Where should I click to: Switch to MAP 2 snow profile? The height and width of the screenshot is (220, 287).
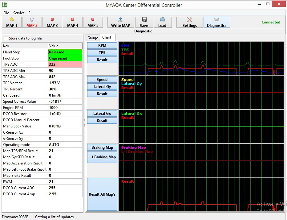(x=32, y=22)
